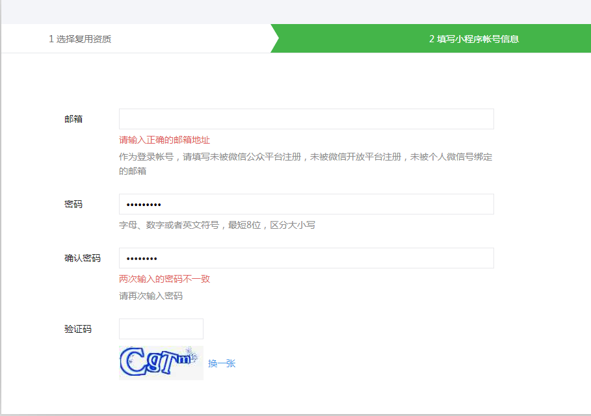Click the blank area right of captcha link
The image size is (591, 416).
pos(390,363)
